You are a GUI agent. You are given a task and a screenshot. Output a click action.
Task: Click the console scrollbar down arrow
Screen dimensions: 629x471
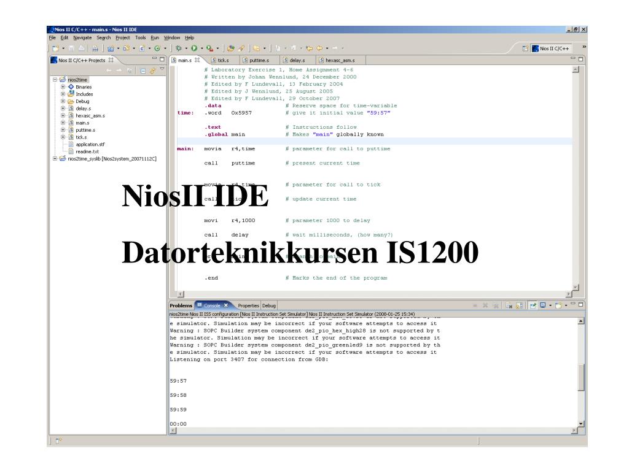(x=581, y=424)
